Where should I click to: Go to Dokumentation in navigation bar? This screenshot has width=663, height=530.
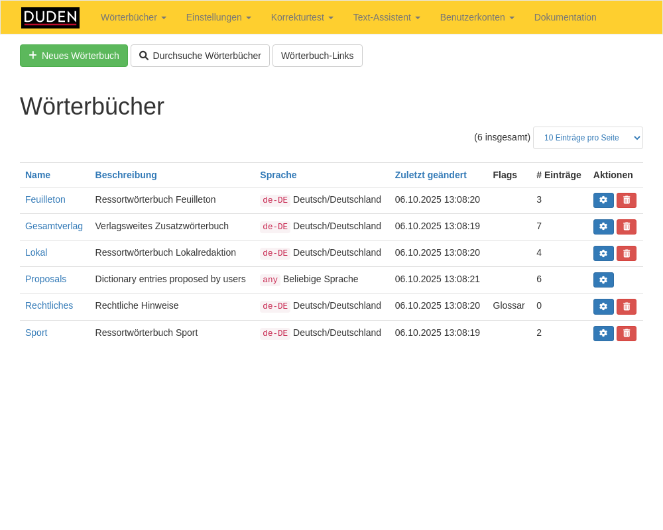565,17
